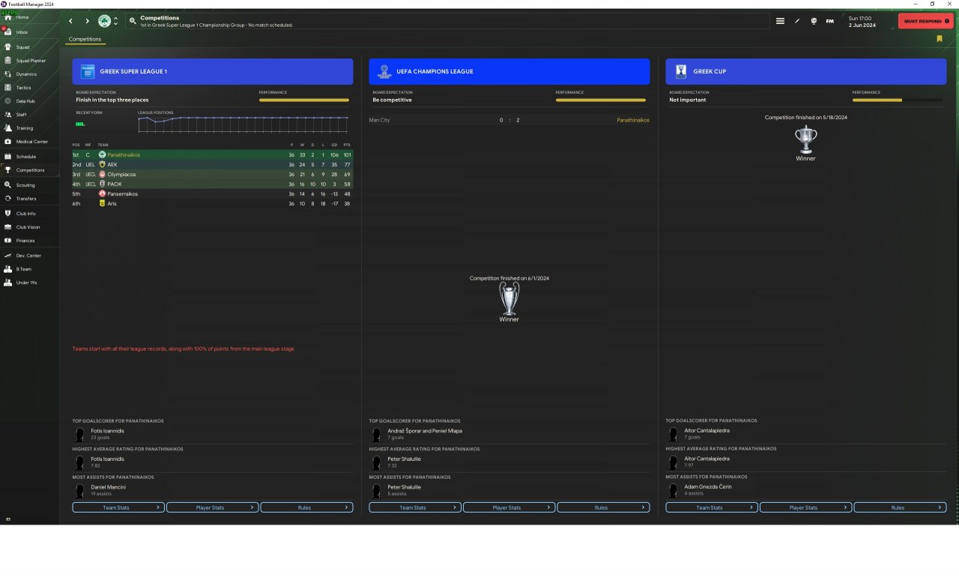Open the Inbox from sidebar
Viewport: 959px width, 586px height.
point(30,32)
